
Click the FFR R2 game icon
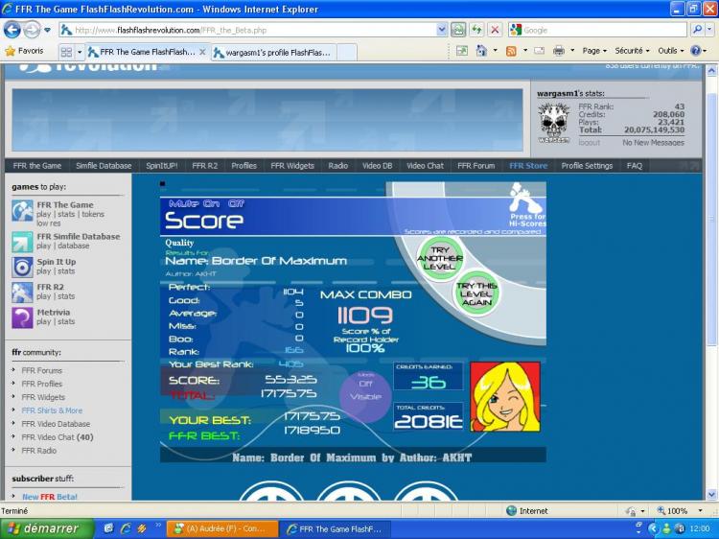point(22,292)
